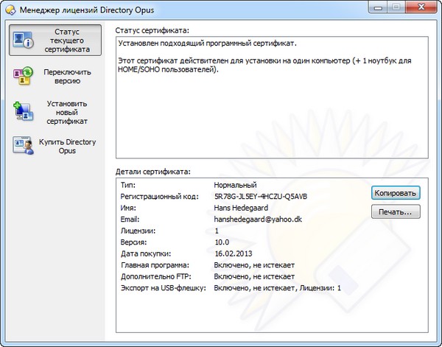Viewport: 442px width, 347px height.
Task: Click the "Детали сертификата:" heading
Action: pyautogui.click(x=153, y=172)
